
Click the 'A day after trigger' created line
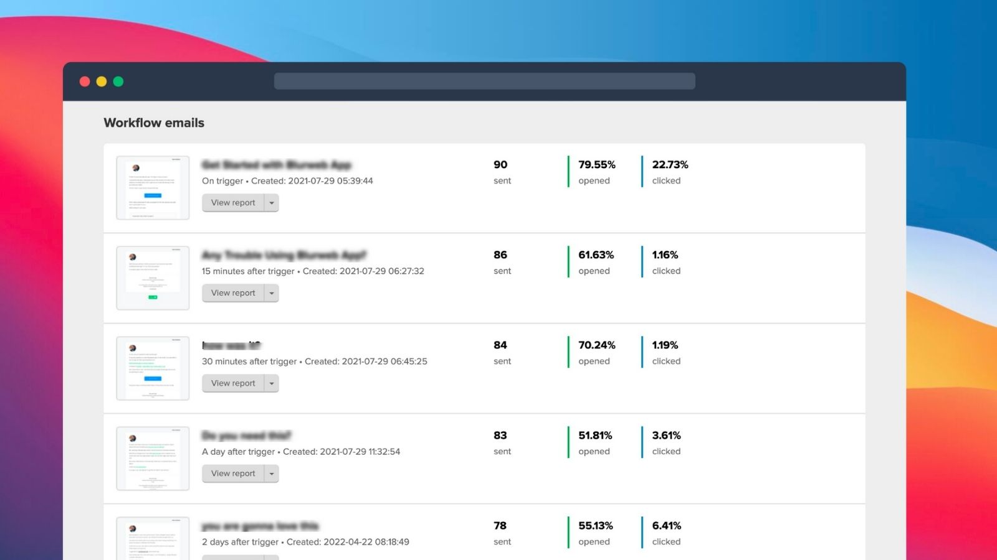click(301, 452)
